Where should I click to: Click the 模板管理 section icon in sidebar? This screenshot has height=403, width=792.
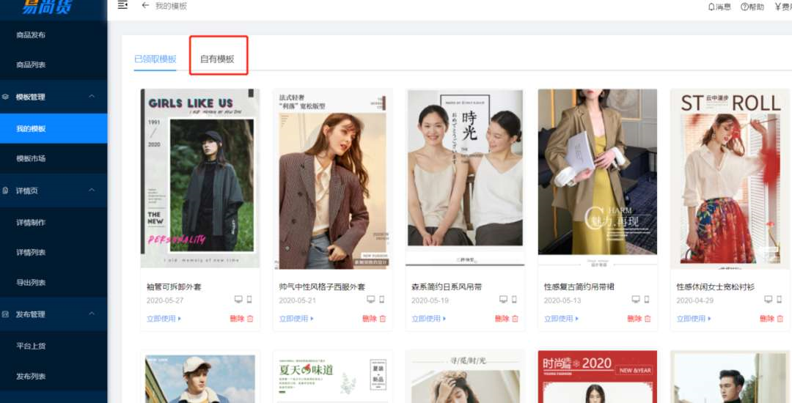[x=6, y=96]
